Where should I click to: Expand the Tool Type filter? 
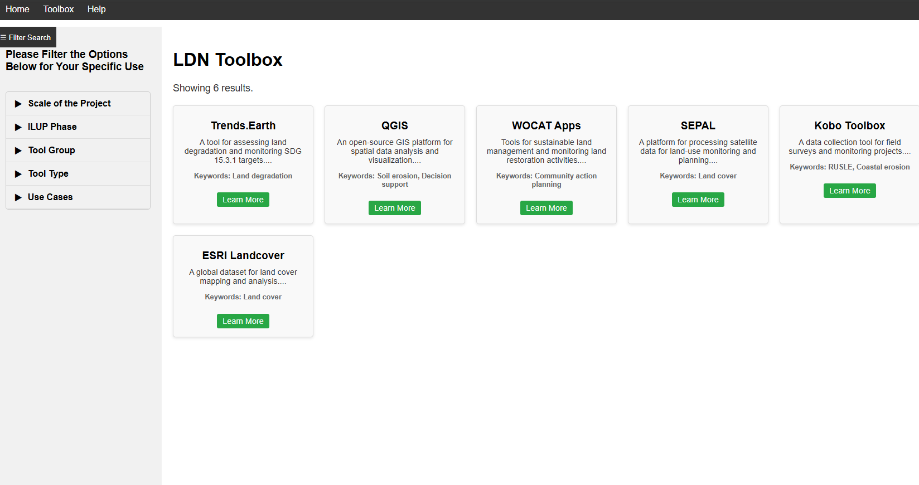78,174
